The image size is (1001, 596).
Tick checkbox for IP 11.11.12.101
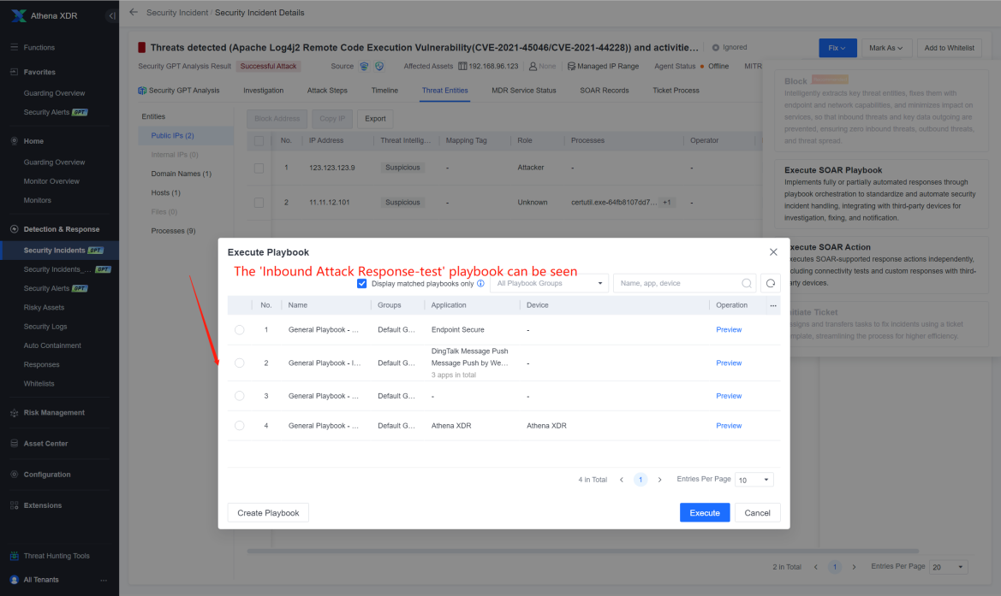click(259, 202)
